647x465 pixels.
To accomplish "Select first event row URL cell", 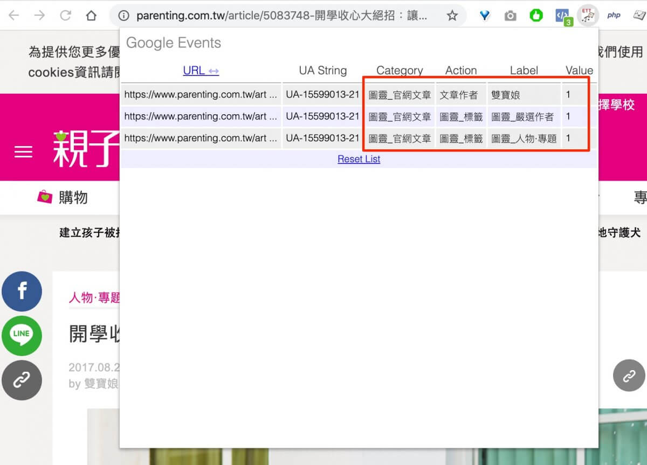I will (201, 94).
